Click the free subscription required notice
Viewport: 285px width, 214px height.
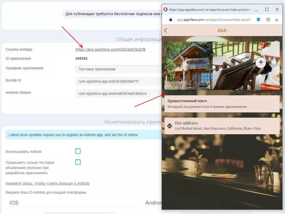[113, 14]
